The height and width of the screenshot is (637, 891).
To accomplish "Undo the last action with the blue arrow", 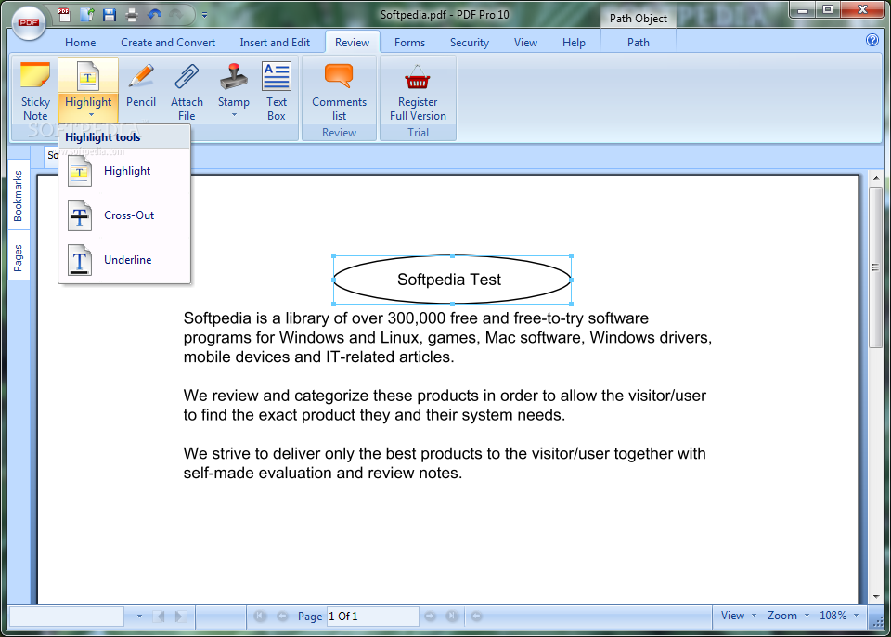I will click(x=155, y=15).
